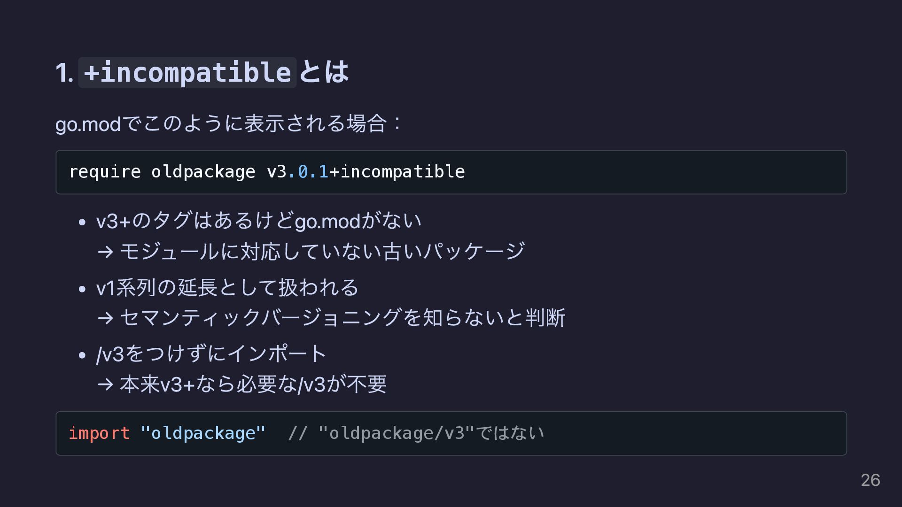The height and width of the screenshot is (507, 902).
Task: Click the text /v3が不要
Action: pyautogui.click(x=342, y=384)
